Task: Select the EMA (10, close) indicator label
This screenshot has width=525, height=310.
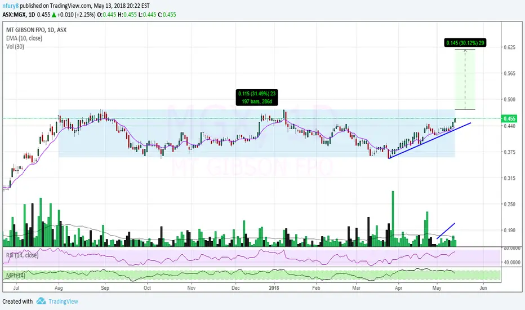Action: click(x=24, y=38)
